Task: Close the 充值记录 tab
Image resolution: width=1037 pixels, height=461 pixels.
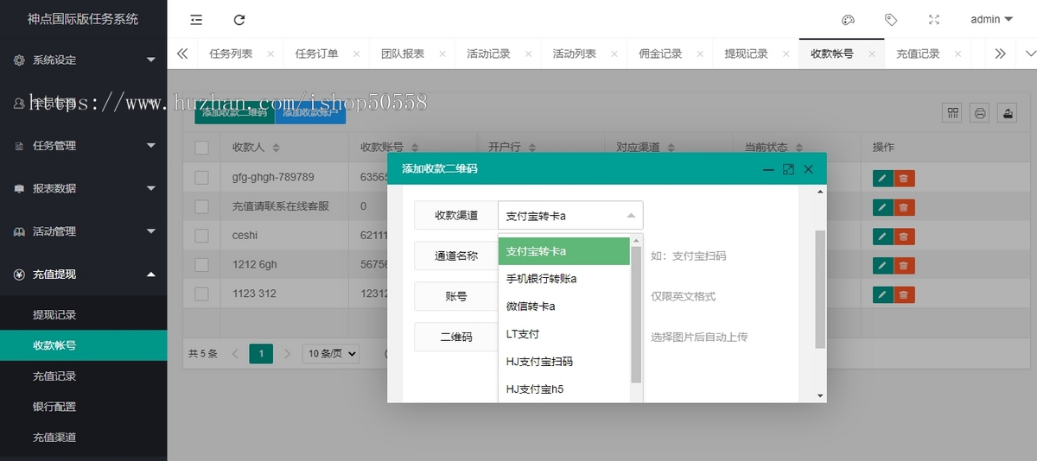Action: tap(957, 54)
